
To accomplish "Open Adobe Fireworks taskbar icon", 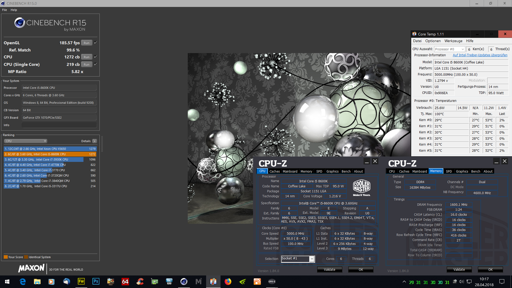I will 81,281.
